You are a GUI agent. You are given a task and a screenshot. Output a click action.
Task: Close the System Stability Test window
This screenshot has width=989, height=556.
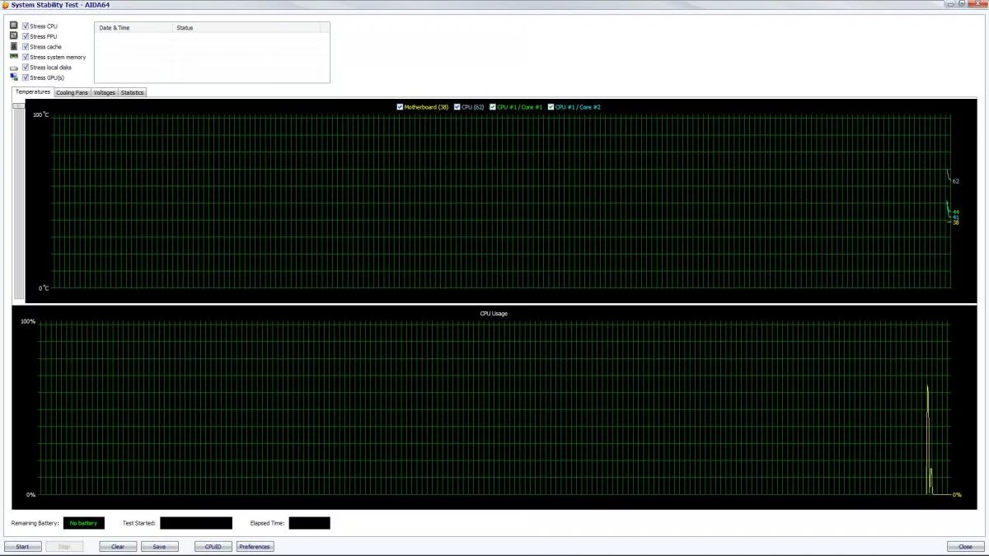(965, 546)
